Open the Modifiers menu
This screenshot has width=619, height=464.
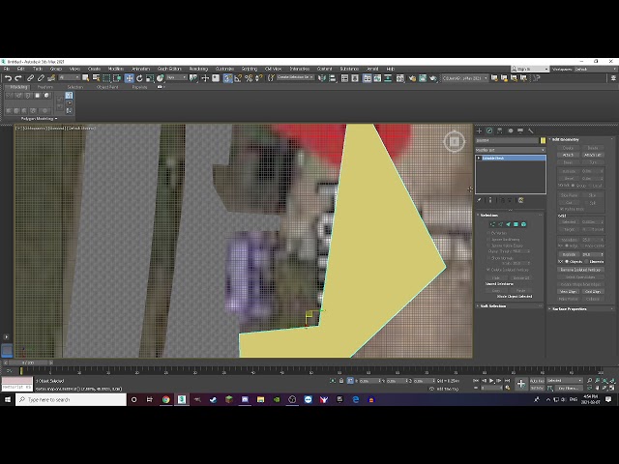(x=116, y=69)
